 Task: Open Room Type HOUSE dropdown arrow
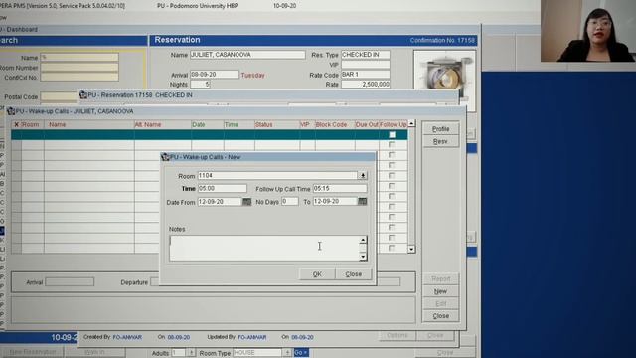287,353
